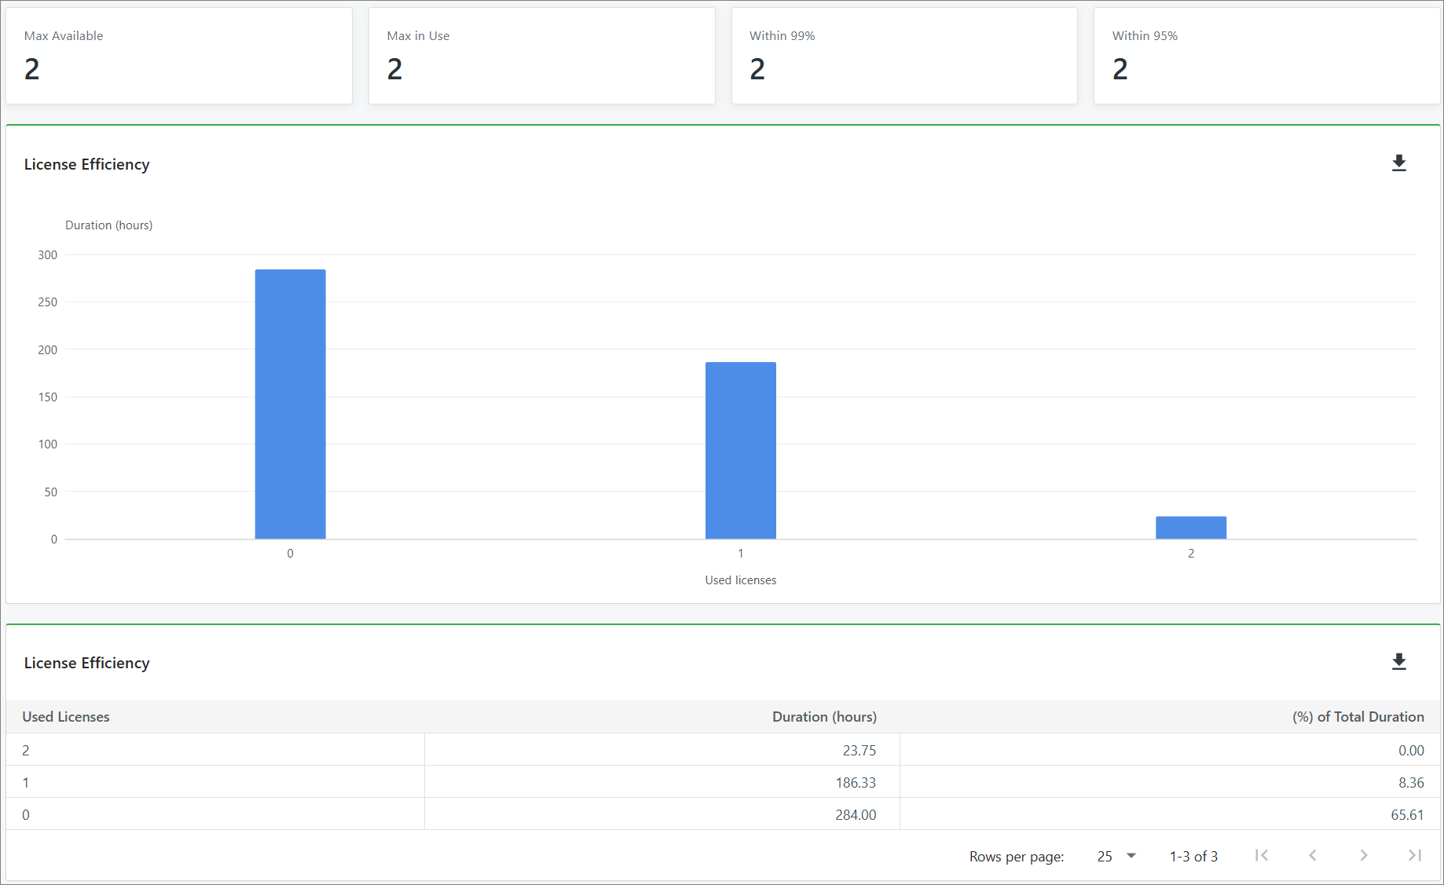Select the Within 95% card
Viewport: 1444px width, 885px height.
click(x=1266, y=56)
